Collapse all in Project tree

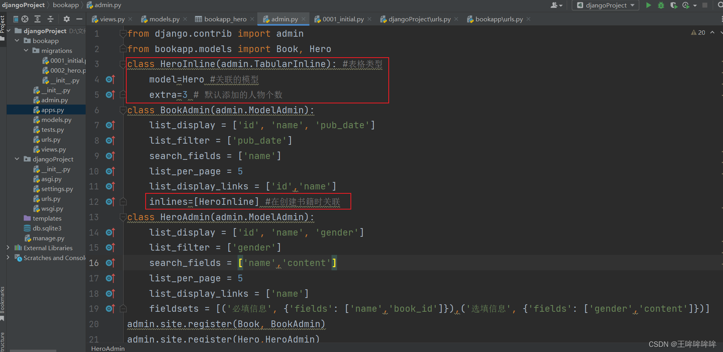click(50, 19)
